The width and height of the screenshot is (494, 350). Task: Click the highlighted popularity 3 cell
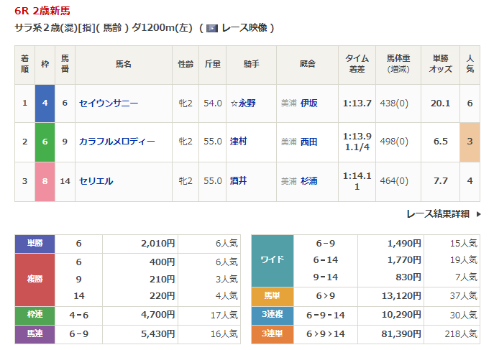coord(470,142)
